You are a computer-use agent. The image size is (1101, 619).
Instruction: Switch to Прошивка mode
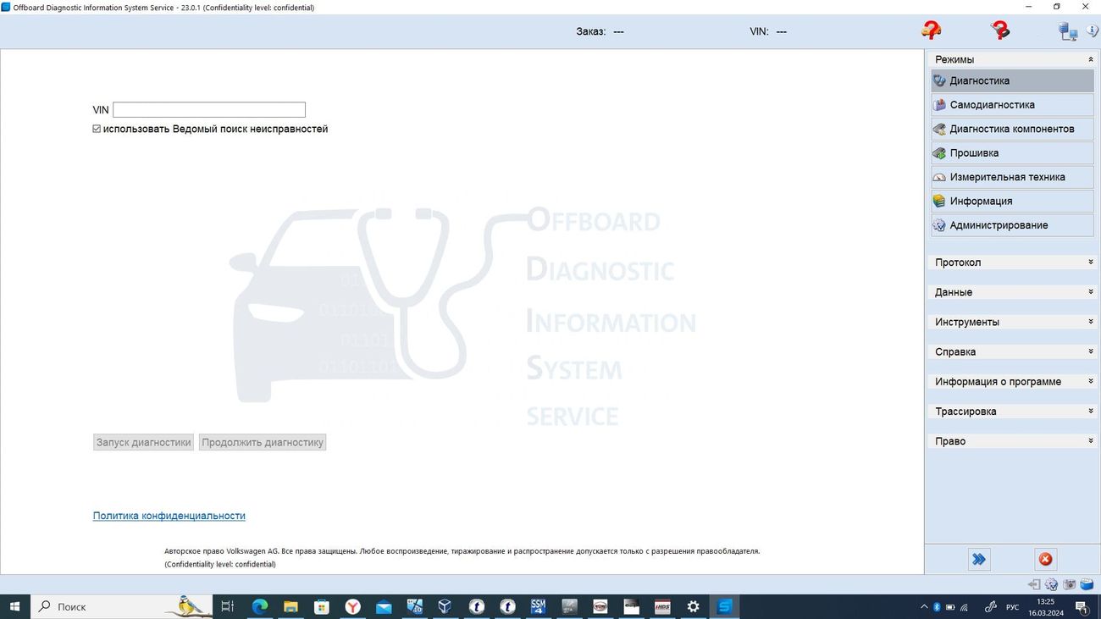pos(1012,153)
